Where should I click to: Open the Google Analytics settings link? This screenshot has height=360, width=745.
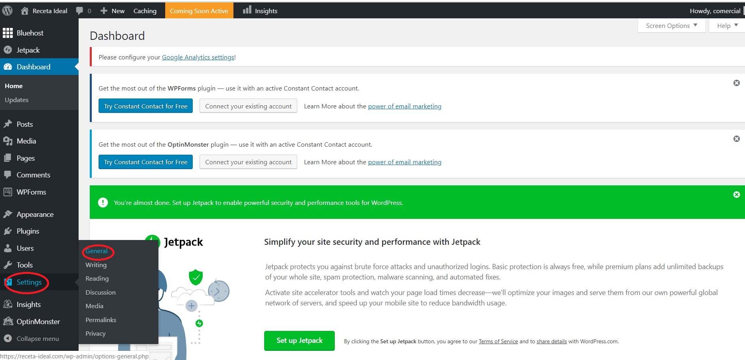(198, 57)
